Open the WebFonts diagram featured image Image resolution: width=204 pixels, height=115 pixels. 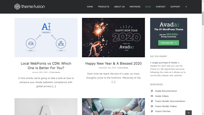click(x=46, y=38)
